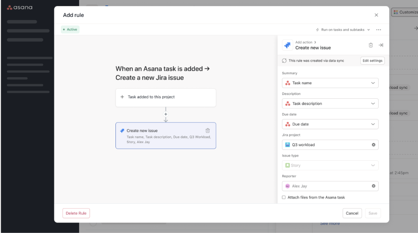Image resolution: width=418 pixels, height=233 pixels.
Task: Click plus icon in trigger card
Action: 122,97
